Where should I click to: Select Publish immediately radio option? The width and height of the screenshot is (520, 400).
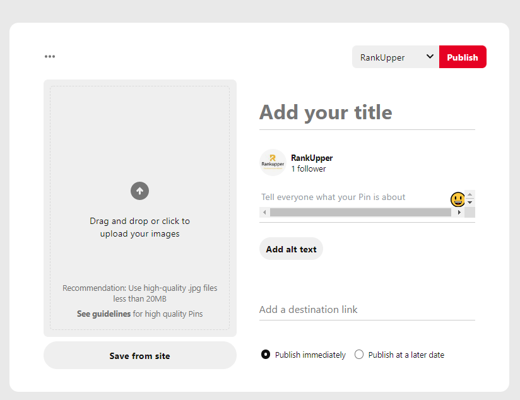[x=266, y=355]
